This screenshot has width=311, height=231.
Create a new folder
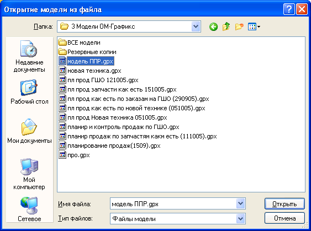[239, 26]
